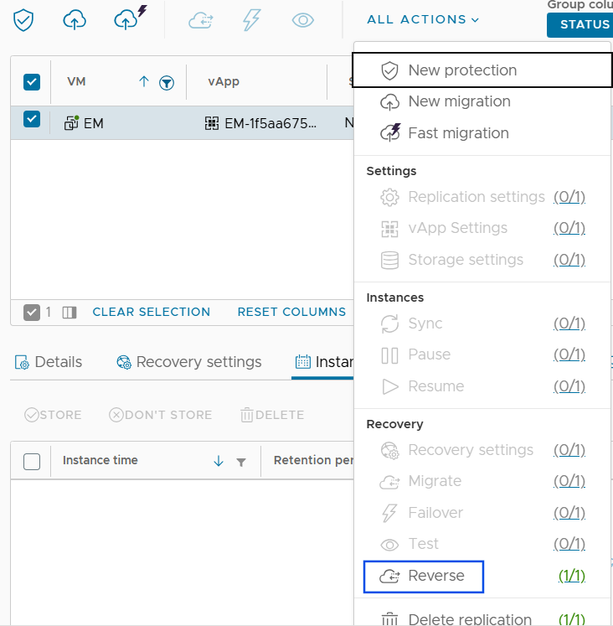
Task: Click RESET COLUMNS button
Action: point(291,312)
